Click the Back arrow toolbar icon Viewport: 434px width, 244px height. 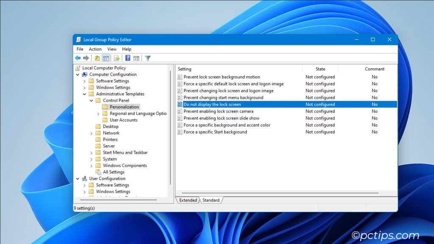point(78,58)
